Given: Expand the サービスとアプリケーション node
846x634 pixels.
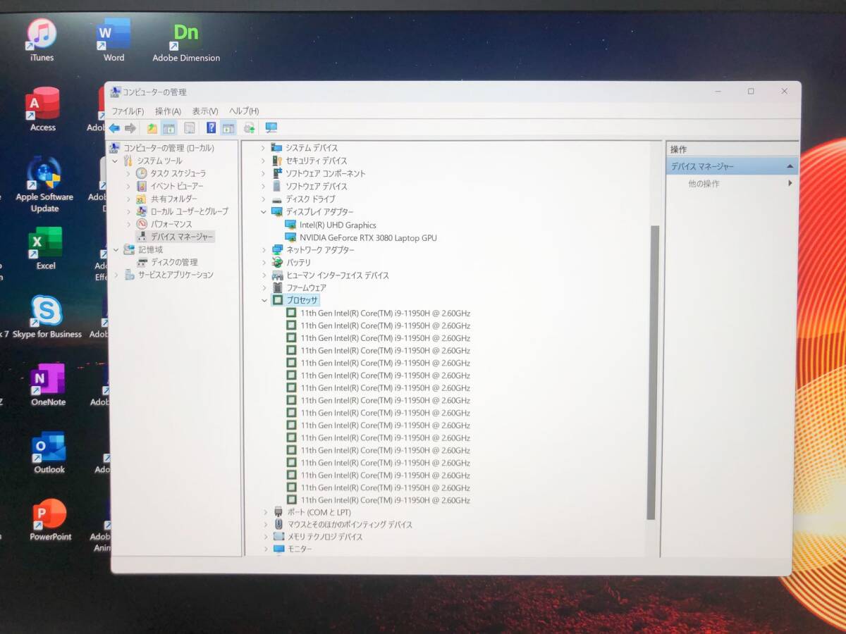Looking at the screenshot, I should click(116, 275).
